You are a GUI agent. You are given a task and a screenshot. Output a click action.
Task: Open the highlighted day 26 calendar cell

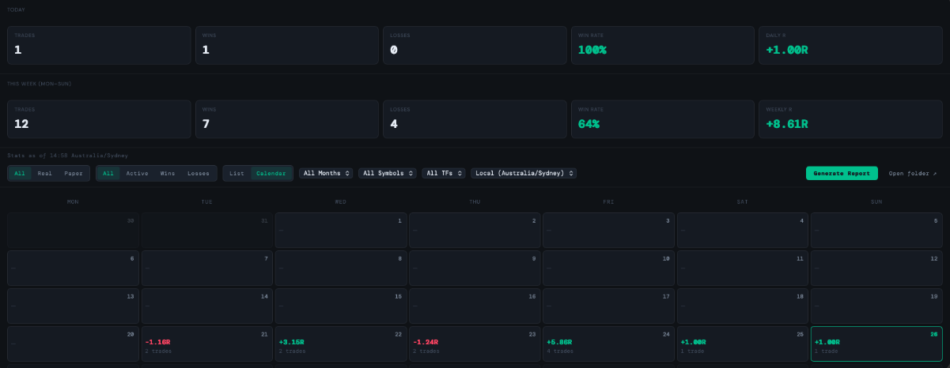(x=876, y=344)
